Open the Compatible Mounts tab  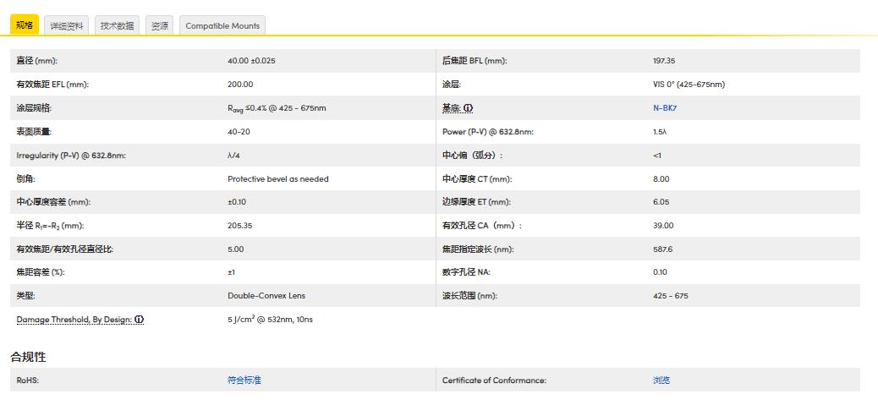click(222, 26)
